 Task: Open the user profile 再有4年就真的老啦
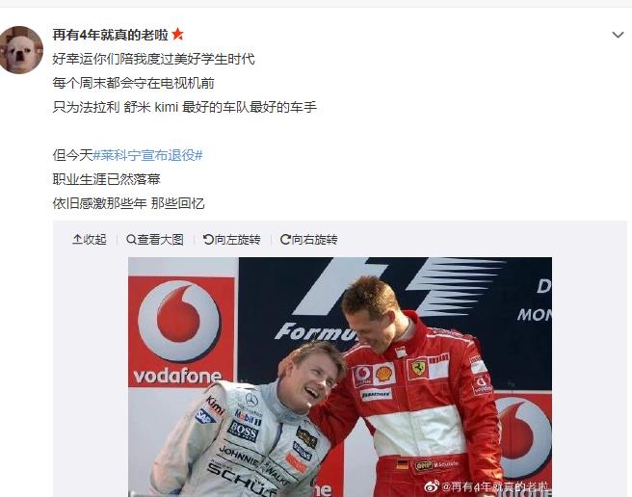pos(110,35)
